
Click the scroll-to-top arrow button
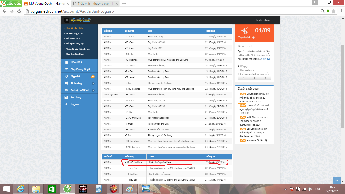click(336, 180)
